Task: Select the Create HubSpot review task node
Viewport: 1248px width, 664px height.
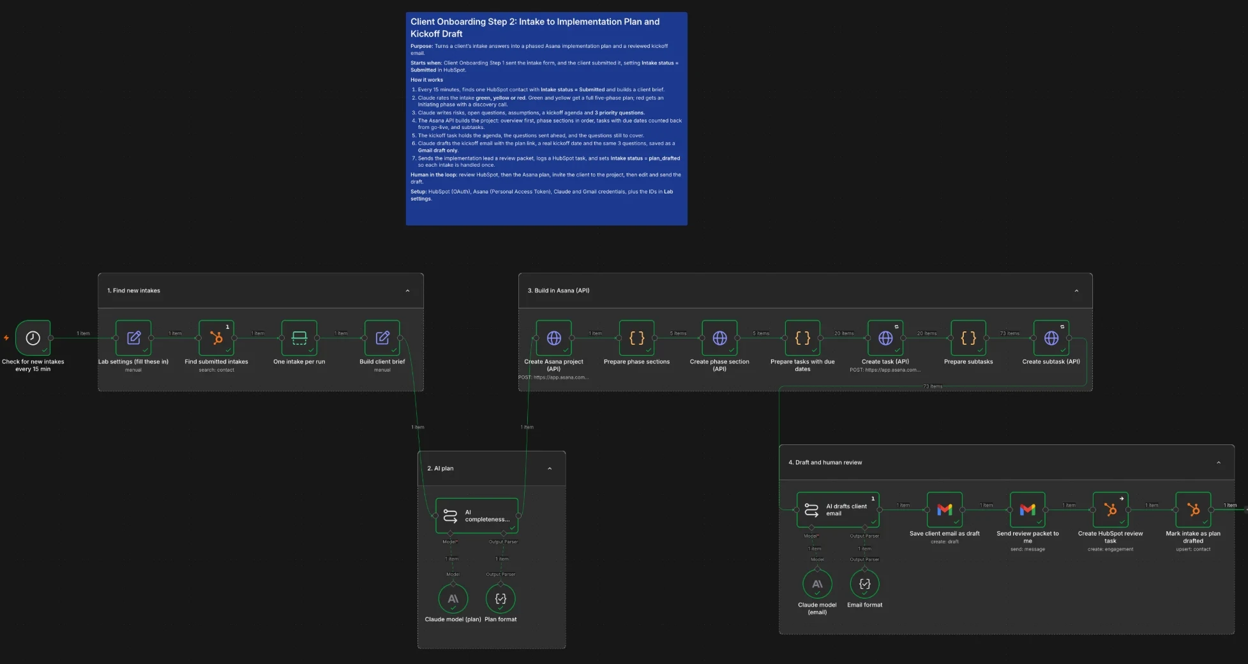Action: (x=1111, y=509)
